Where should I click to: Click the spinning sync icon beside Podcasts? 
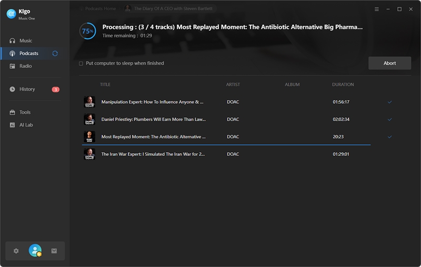click(x=55, y=54)
